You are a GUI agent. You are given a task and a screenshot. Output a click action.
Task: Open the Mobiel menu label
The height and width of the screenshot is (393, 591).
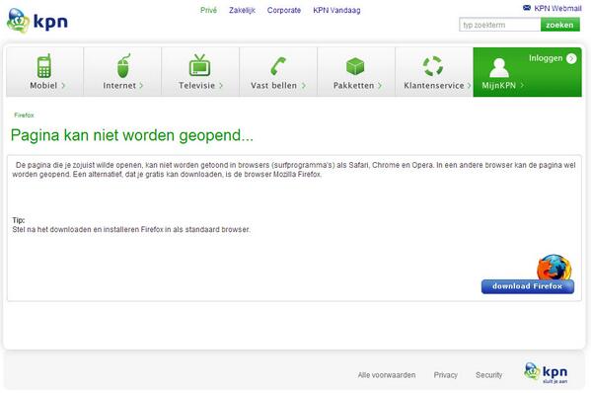click(43, 86)
